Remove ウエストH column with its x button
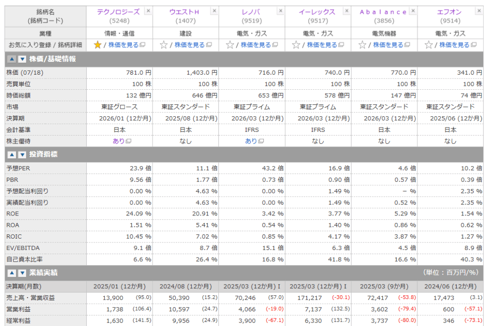Image resolution: width=485 pixels, height=326 pixels. (215, 11)
